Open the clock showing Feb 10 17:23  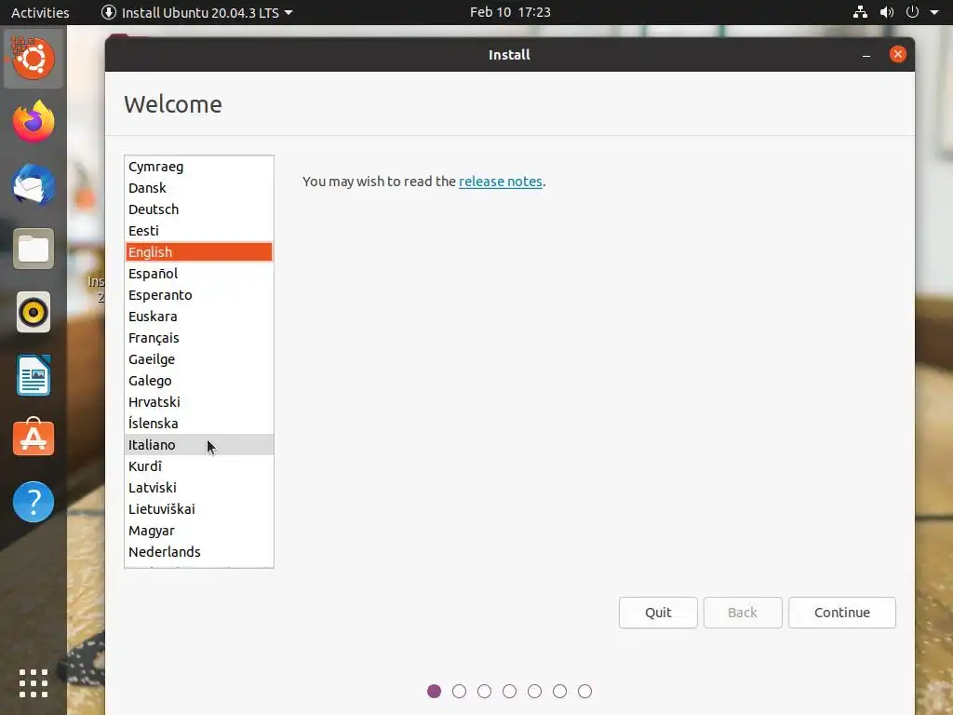(x=510, y=12)
